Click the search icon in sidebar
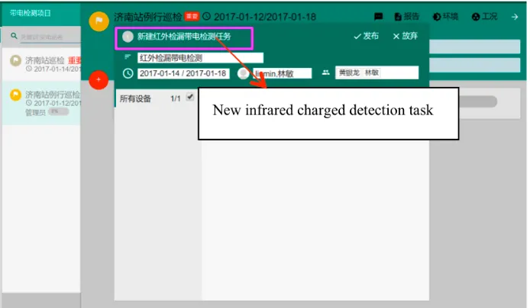Screen dimensions: 530x308 pos(14,36)
